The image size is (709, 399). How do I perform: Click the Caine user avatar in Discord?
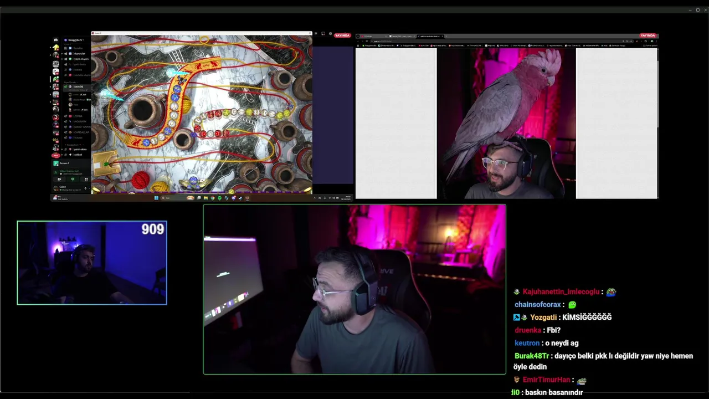point(55,187)
